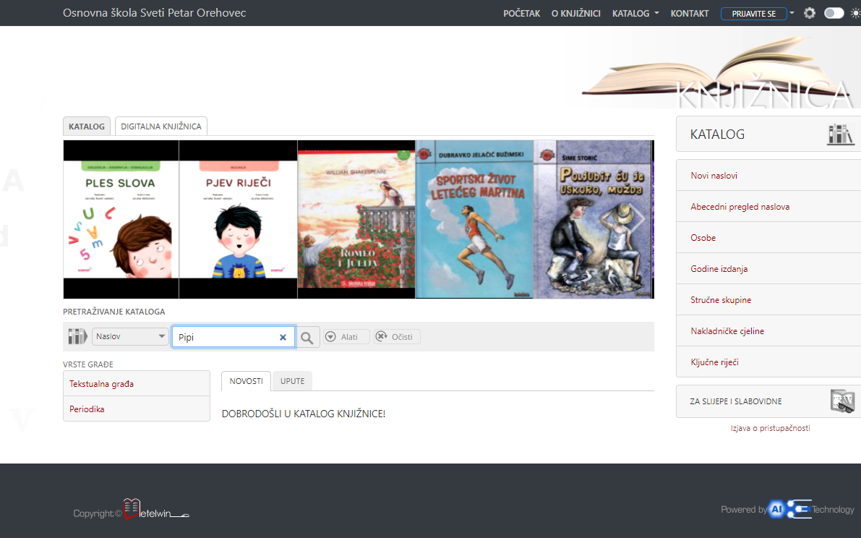
Task: Click the KATALOG sidebar heading
Action: tap(717, 134)
